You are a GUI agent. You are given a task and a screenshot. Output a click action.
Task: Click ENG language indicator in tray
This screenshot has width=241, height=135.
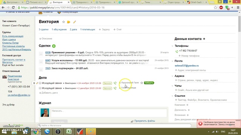pos(223,132)
